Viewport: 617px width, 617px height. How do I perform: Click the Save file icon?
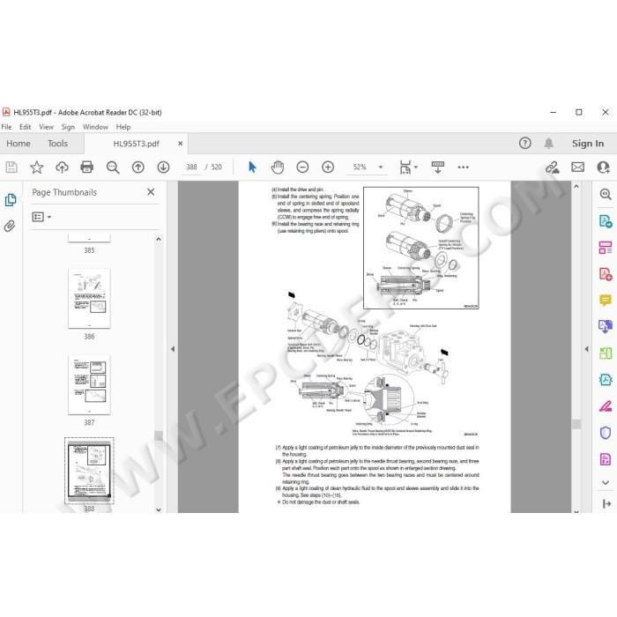pyautogui.click(x=11, y=167)
